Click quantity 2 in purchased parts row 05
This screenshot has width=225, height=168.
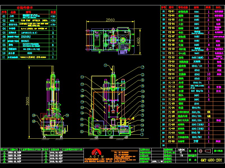click(x=53, y=33)
